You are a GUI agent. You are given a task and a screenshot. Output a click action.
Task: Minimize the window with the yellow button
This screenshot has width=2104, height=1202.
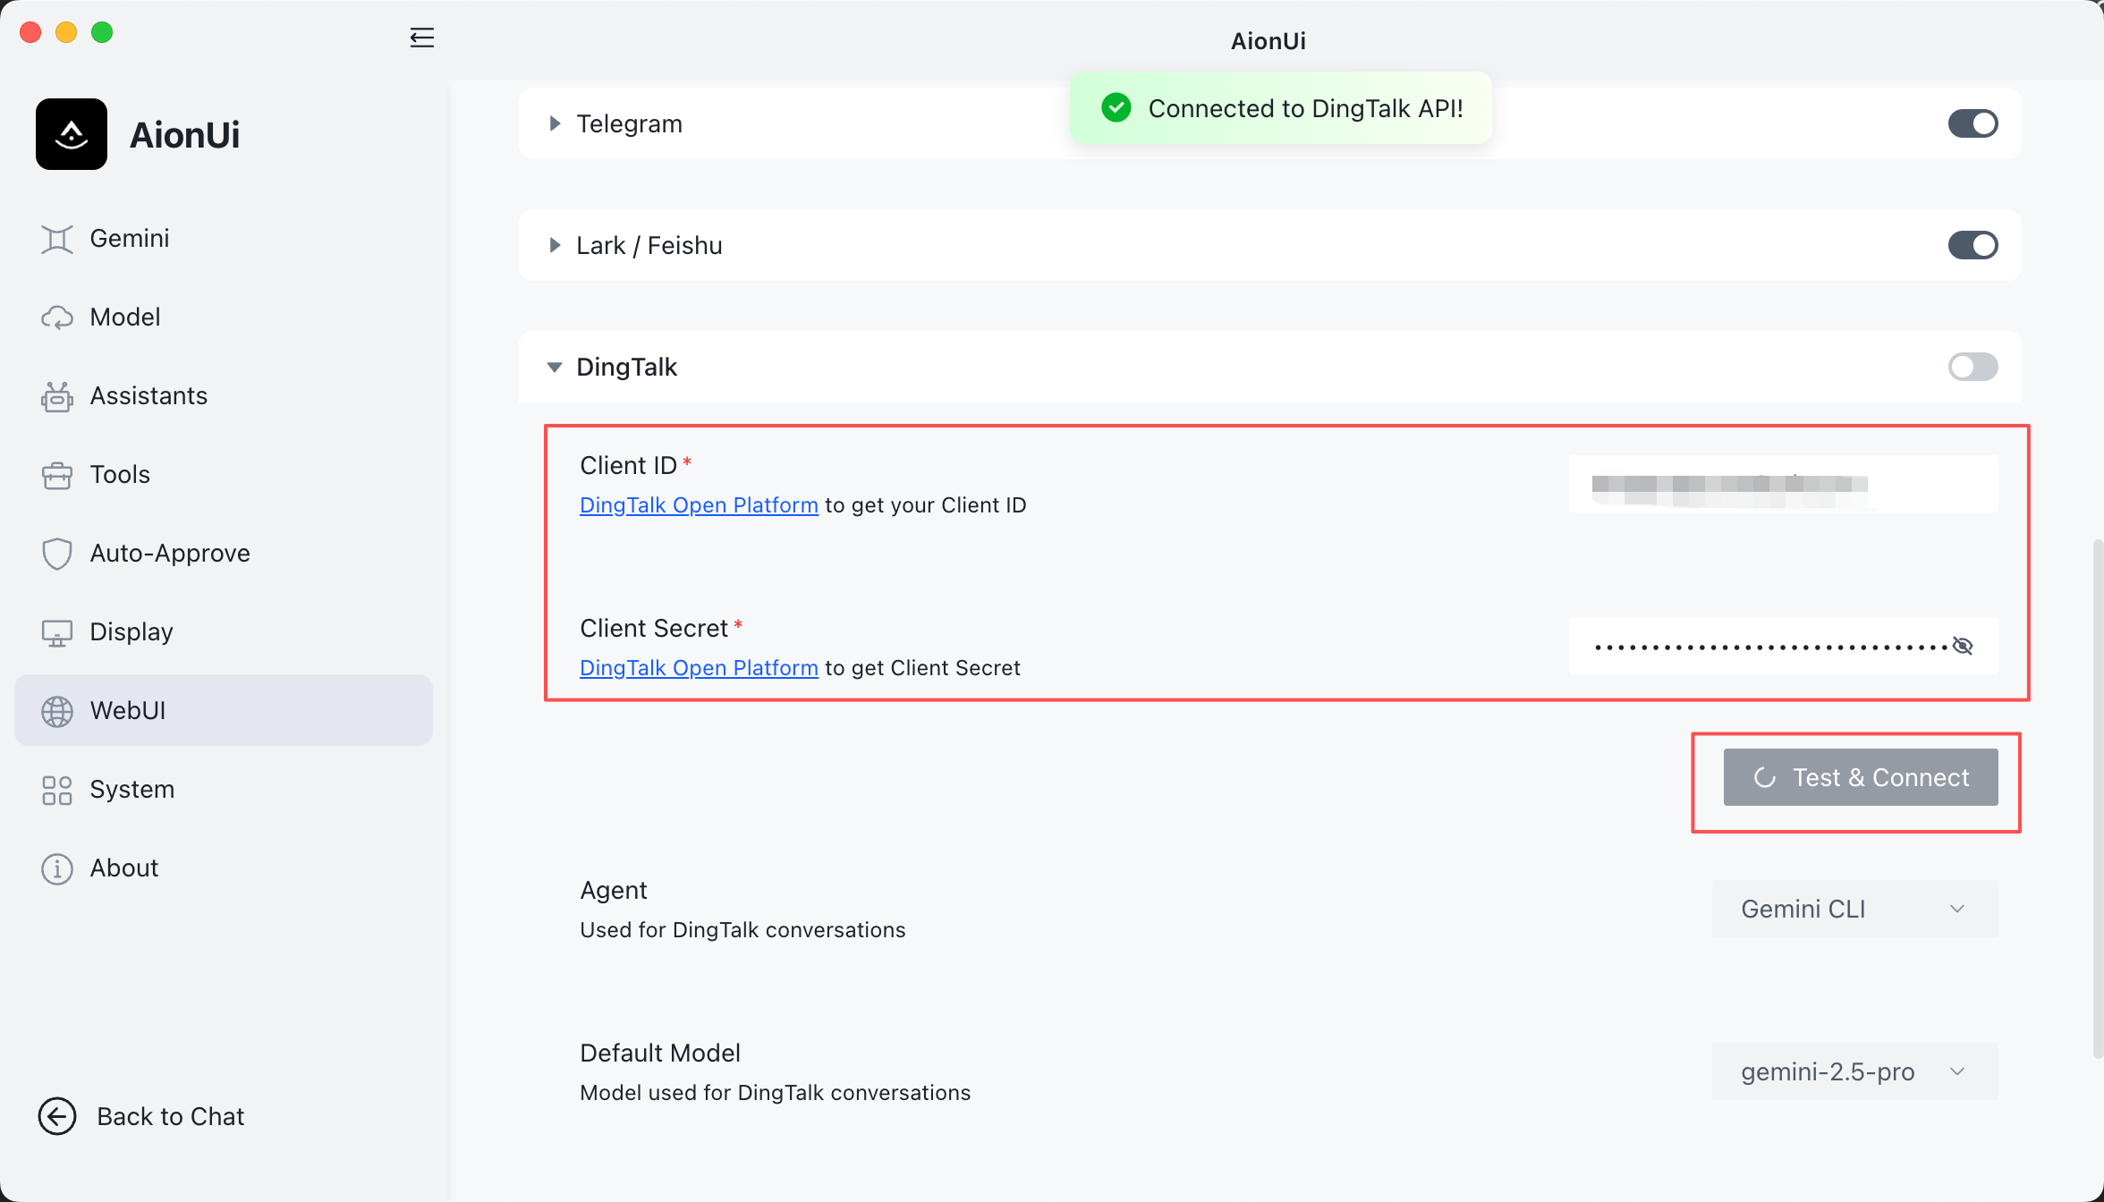[x=66, y=32]
